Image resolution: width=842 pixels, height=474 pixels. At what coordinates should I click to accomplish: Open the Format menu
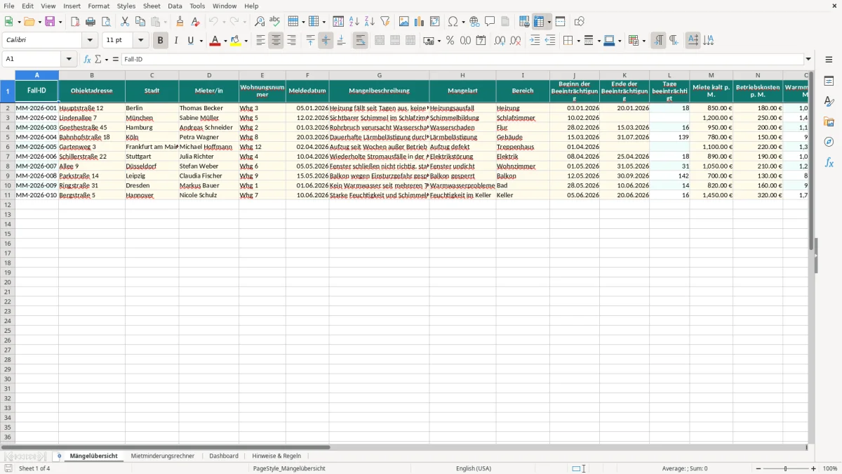pyautogui.click(x=98, y=6)
